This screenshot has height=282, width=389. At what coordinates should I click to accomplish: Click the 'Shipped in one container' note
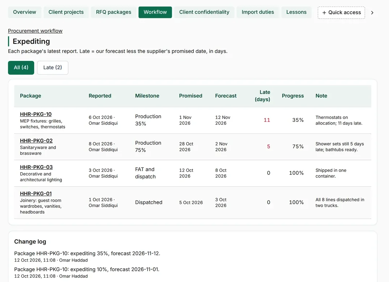click(331, 173)
